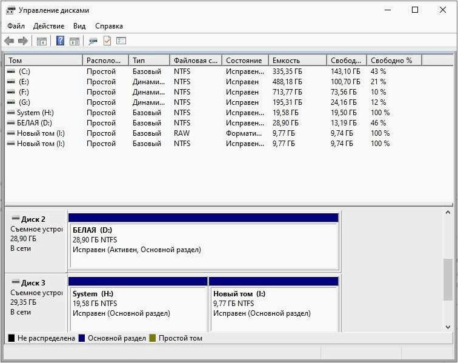The image size is (458, 363).
Task: Click drive icon of volume (C:)
Action: click(11, 72)
